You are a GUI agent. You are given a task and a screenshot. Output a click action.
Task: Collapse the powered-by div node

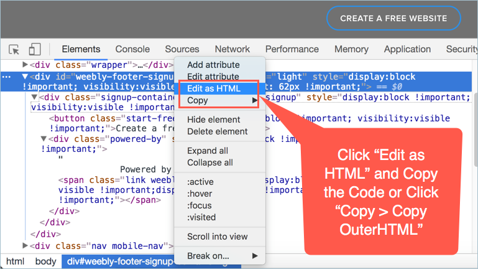(x=44, y=139)
